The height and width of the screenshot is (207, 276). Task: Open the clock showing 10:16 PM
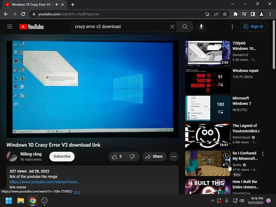[256, 201]
